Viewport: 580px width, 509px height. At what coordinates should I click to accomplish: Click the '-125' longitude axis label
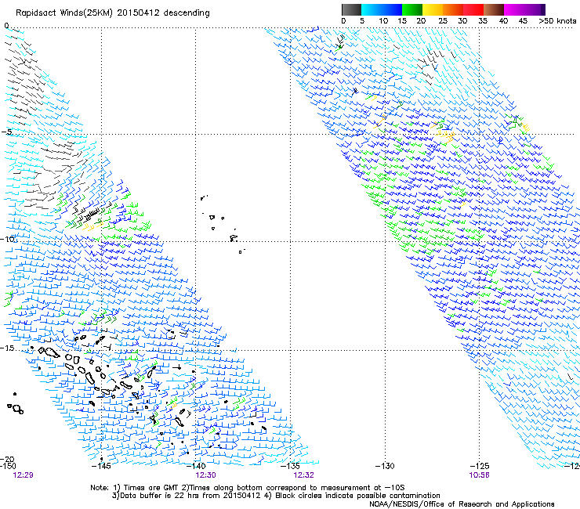(x=480, y=466)
